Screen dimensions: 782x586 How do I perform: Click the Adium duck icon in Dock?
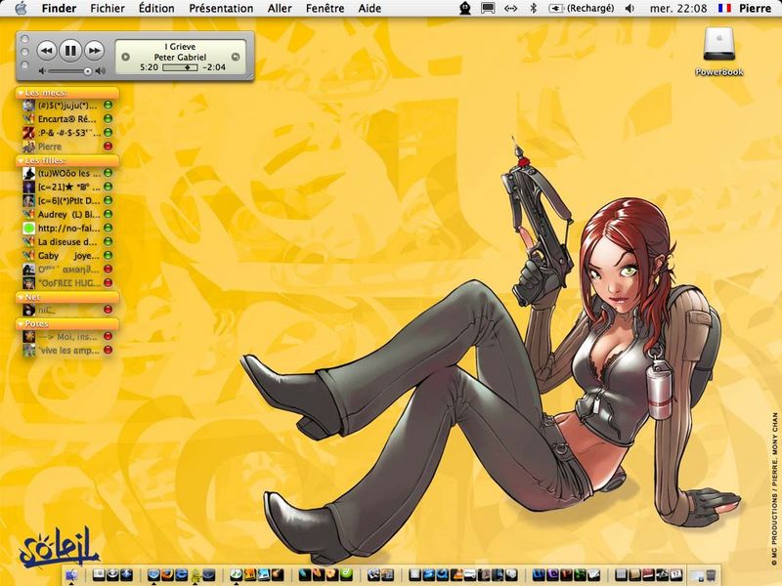195,575
